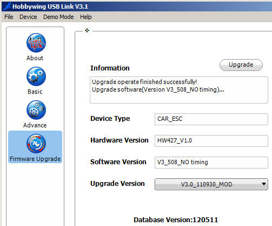Open the Help menu

pos(86,17)
